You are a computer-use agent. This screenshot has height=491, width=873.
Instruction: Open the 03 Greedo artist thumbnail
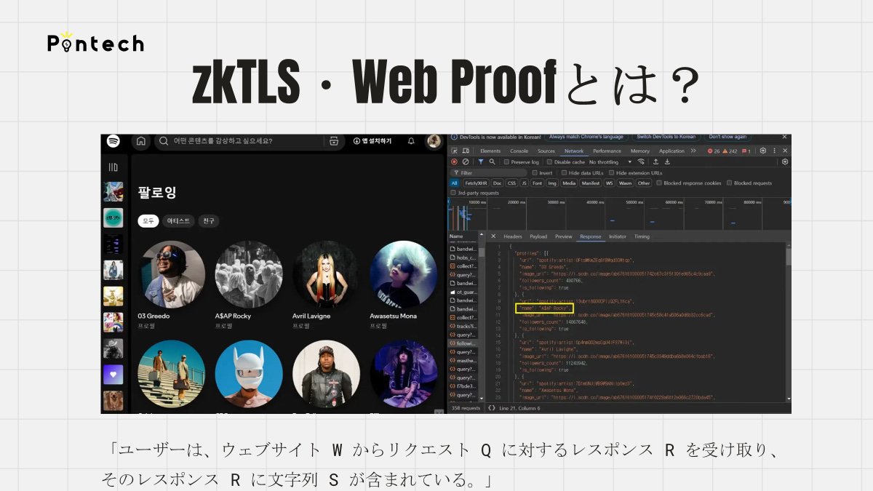tap(172, 274)
